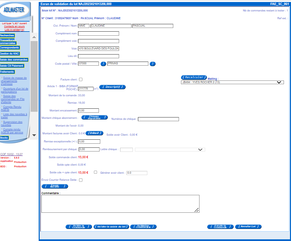Open Lots à valider(14) link

pos(14,30)
